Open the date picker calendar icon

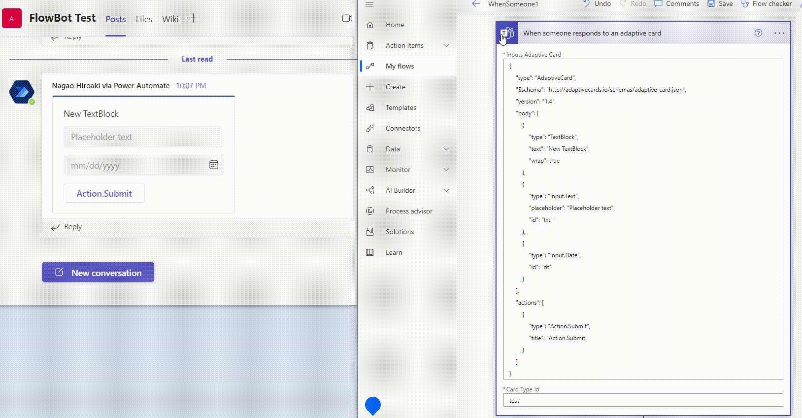(214, 165)
